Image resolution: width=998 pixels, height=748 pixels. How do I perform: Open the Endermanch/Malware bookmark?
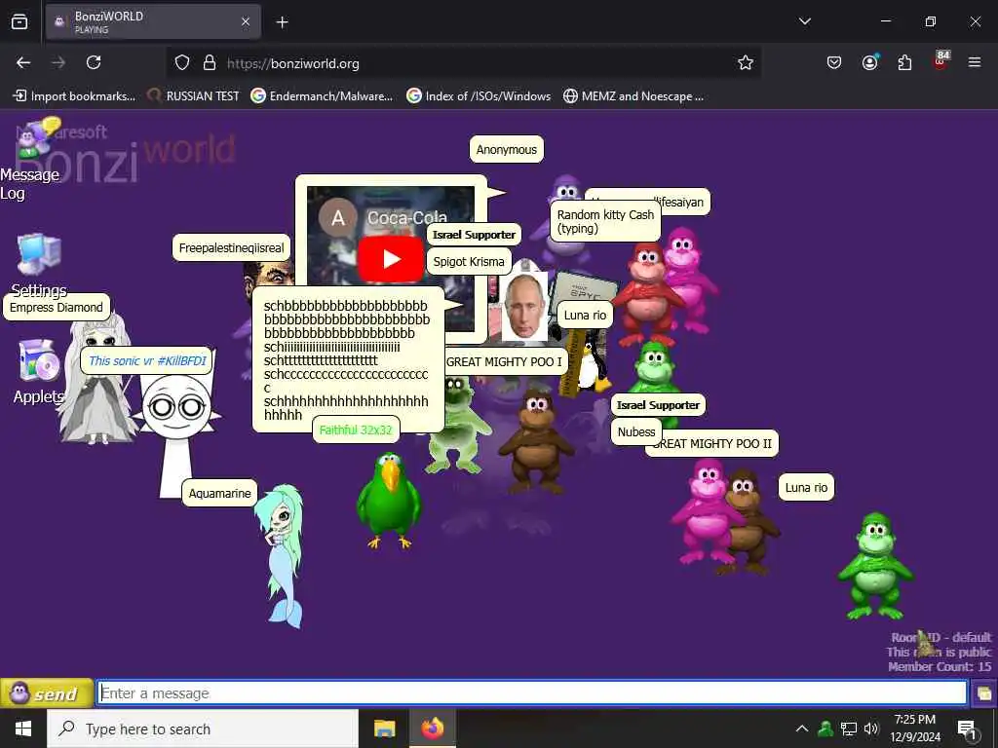(322, 96)
